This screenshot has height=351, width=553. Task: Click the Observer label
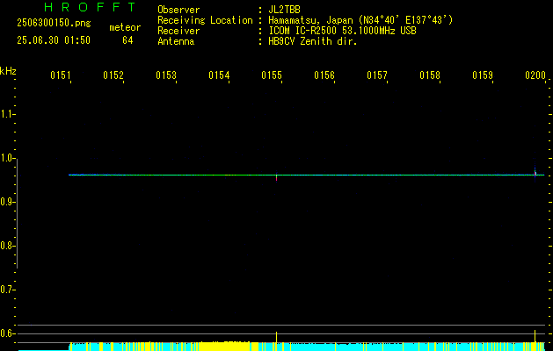point(178,10)
